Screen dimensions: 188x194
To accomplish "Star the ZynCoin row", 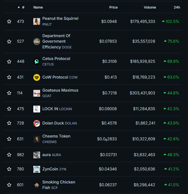I will [9, 169].
